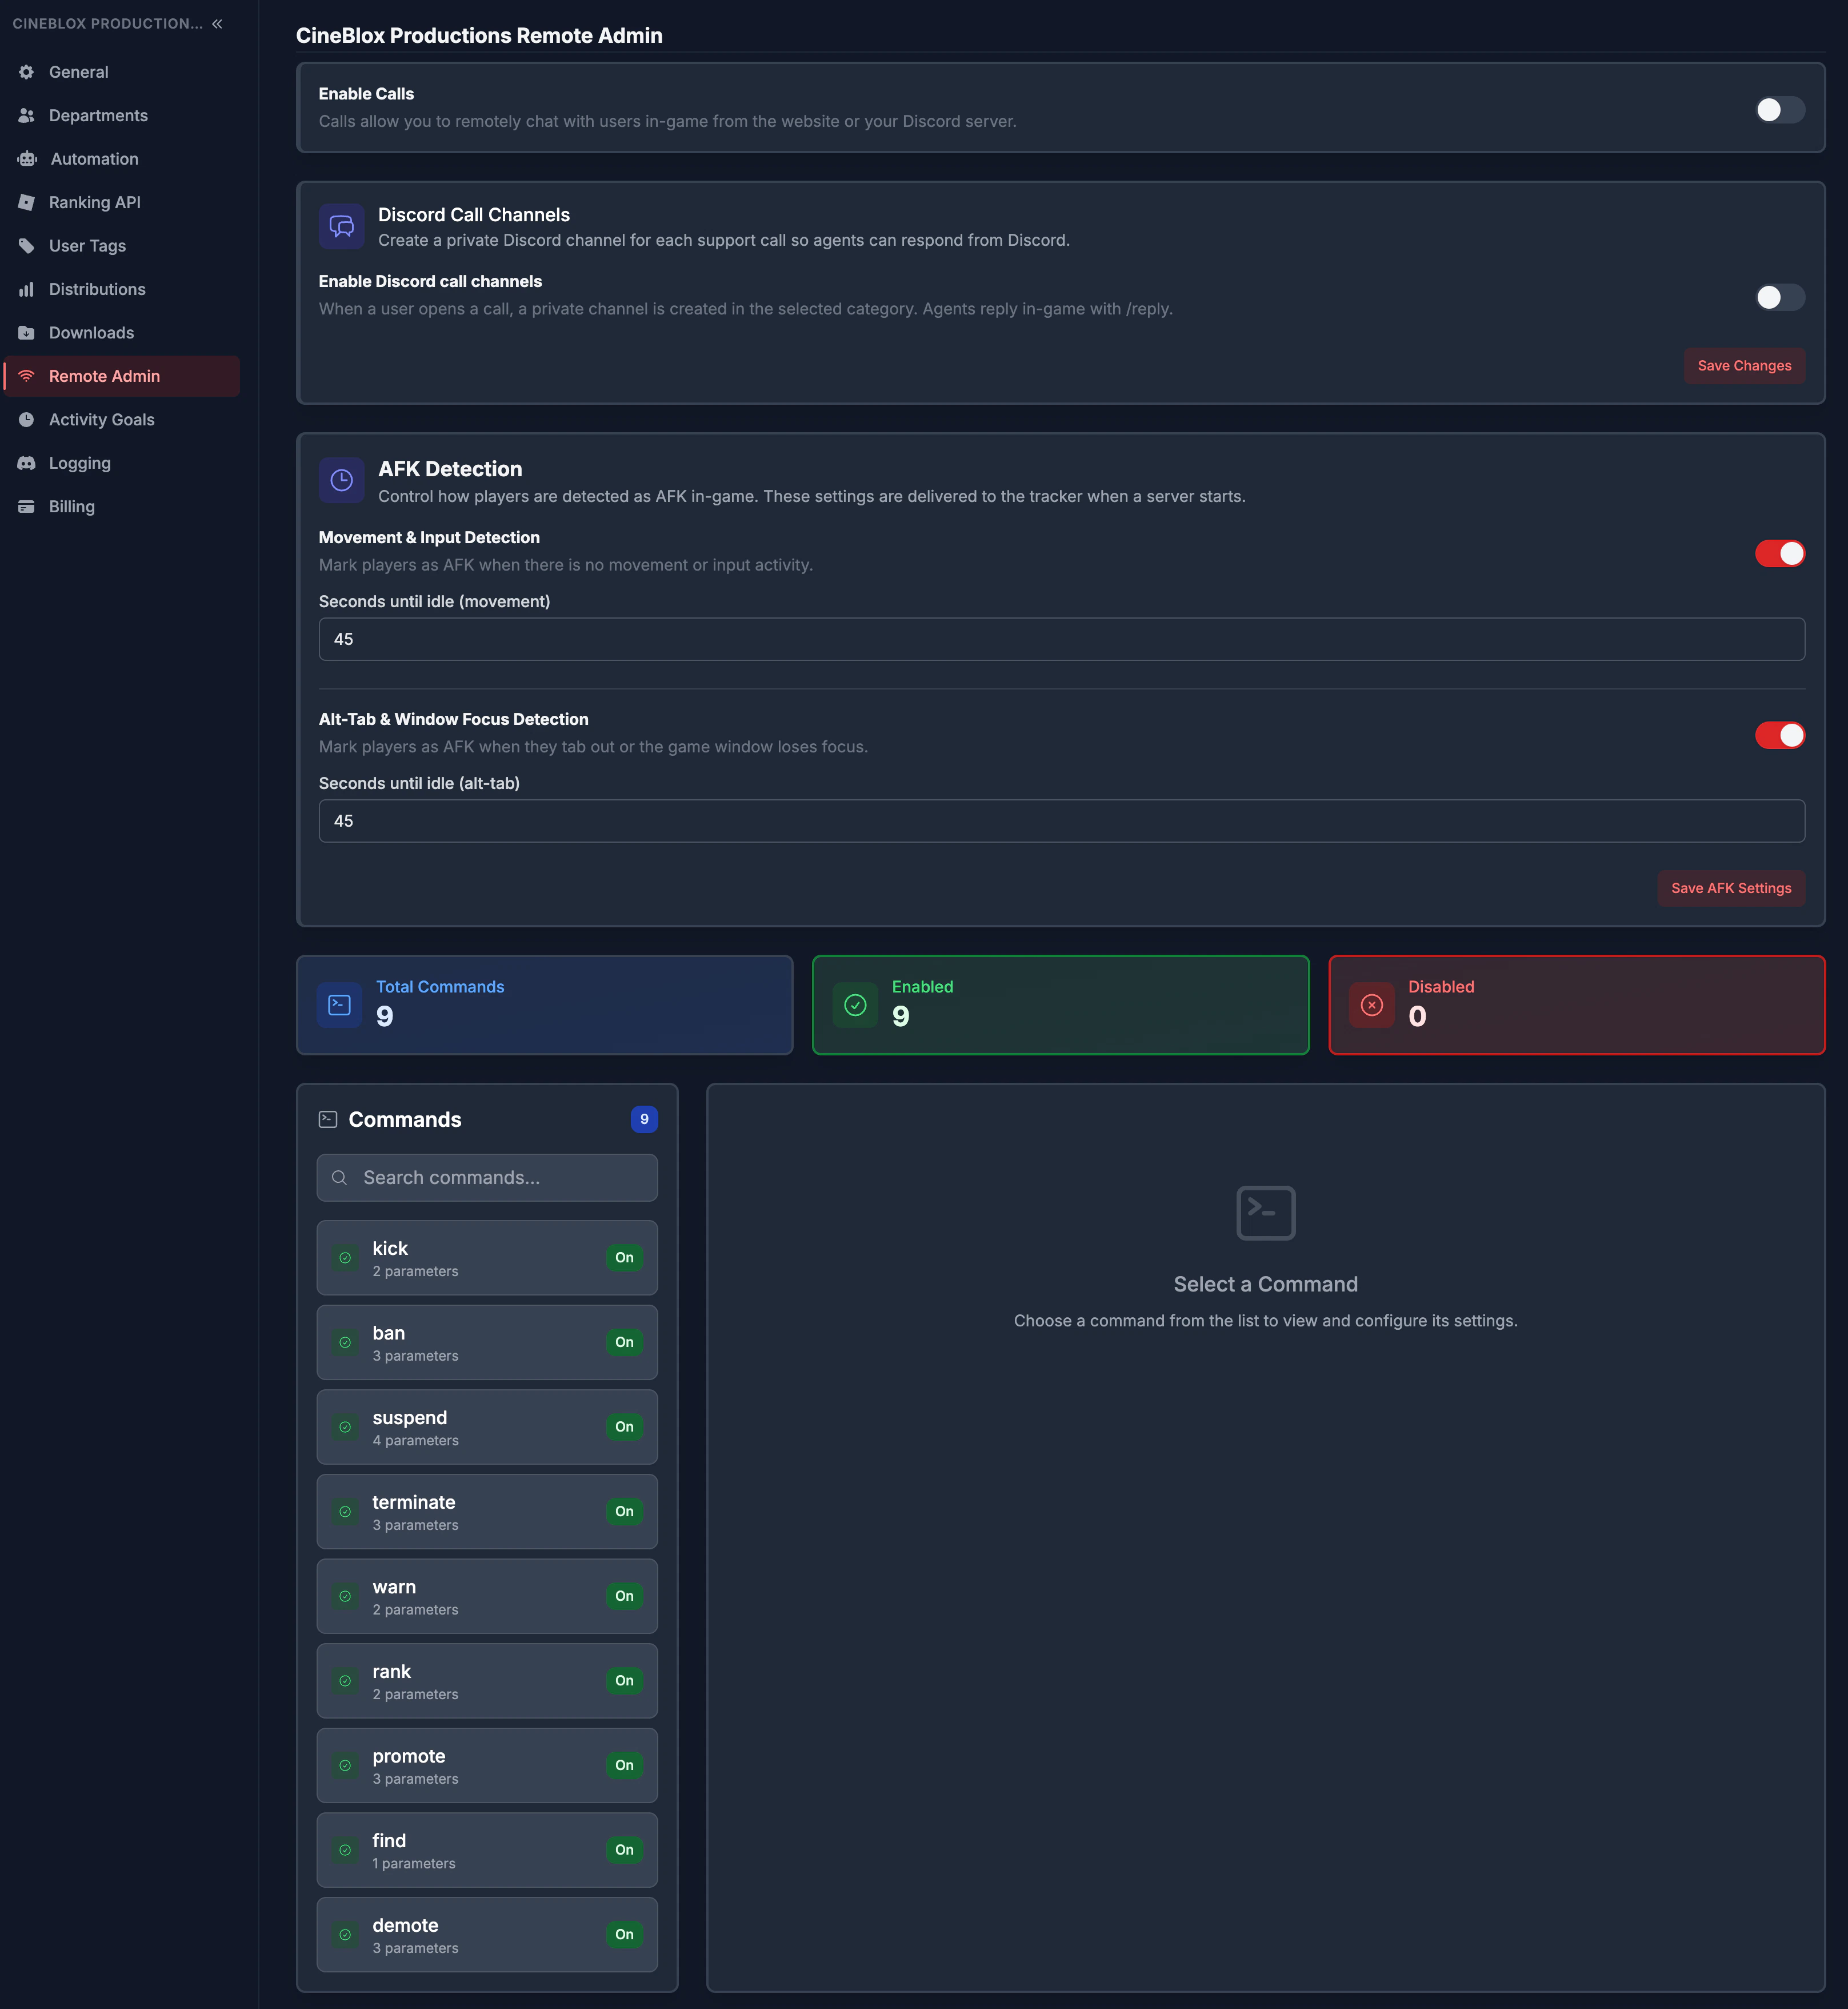
Task: Click the Departments people icon
Action: [x=27, y=116]
